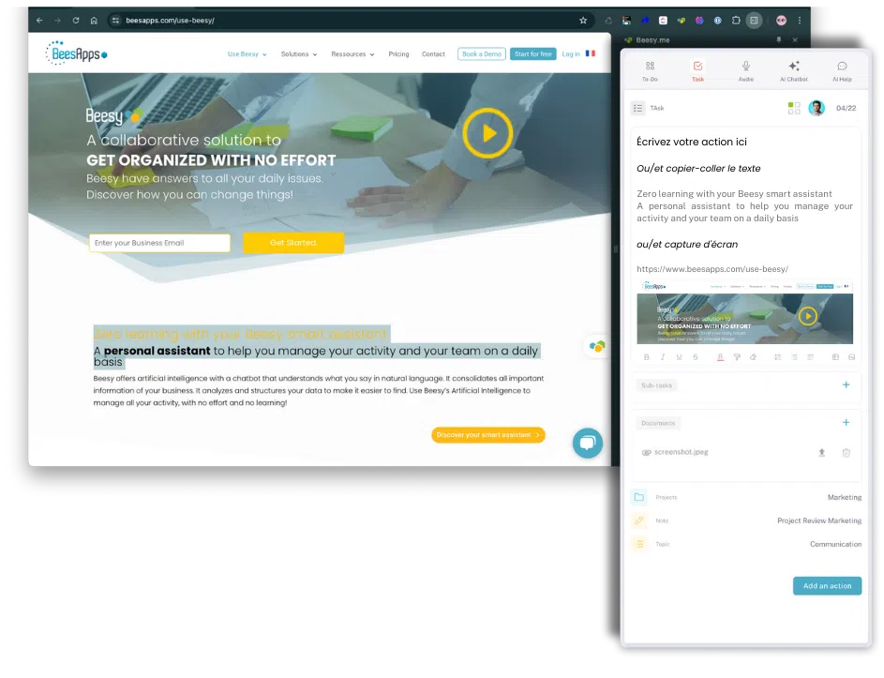Click the Log in link
The image size is (884, 678).
pyautogui.click(x=571, y=54)
